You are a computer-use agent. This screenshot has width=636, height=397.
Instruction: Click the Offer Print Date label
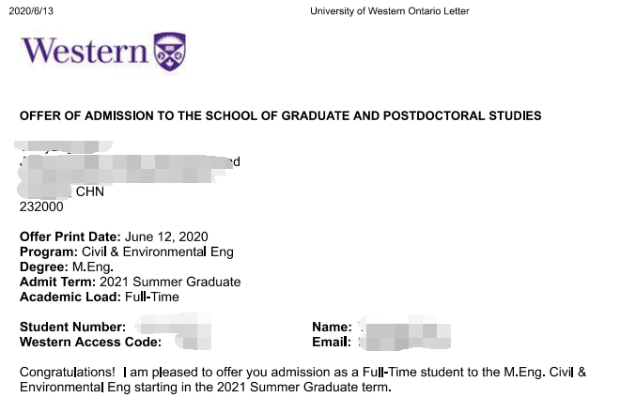click(70, 237)
